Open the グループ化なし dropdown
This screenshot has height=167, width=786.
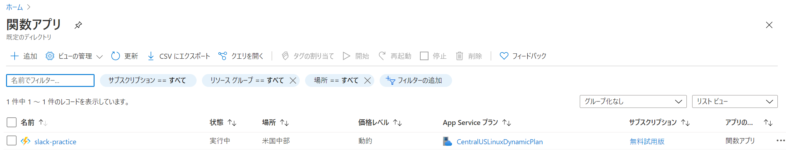pos(633,101)
